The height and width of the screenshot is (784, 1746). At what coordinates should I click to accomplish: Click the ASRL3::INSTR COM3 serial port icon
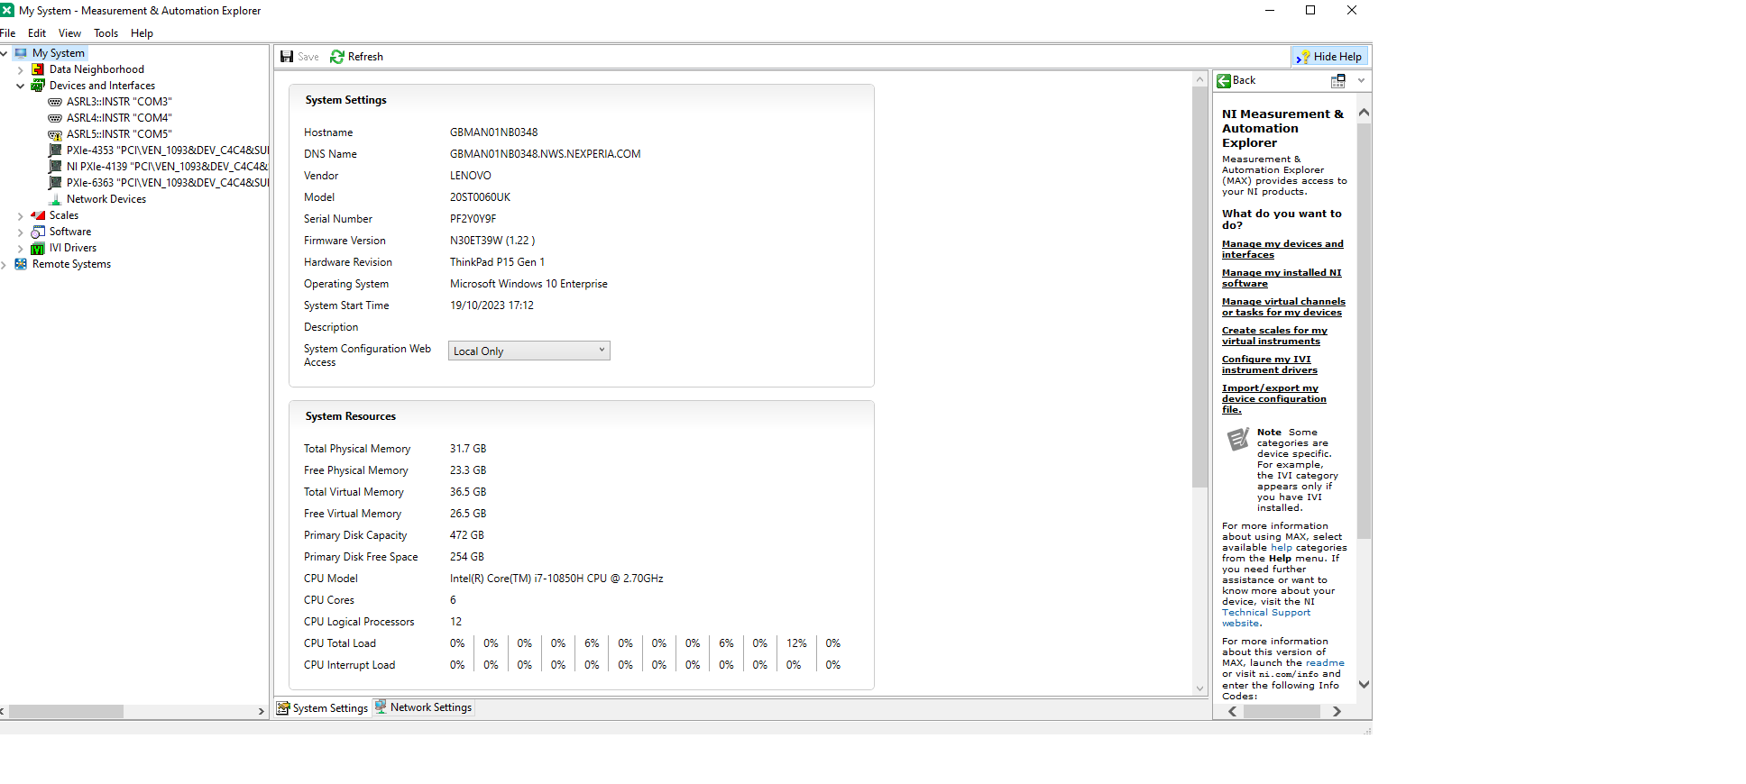click(55, 102)
